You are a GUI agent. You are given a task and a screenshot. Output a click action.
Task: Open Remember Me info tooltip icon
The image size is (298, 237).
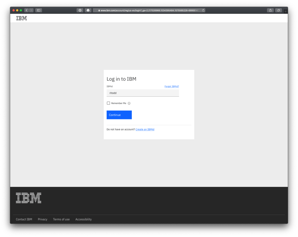(129, 103)
